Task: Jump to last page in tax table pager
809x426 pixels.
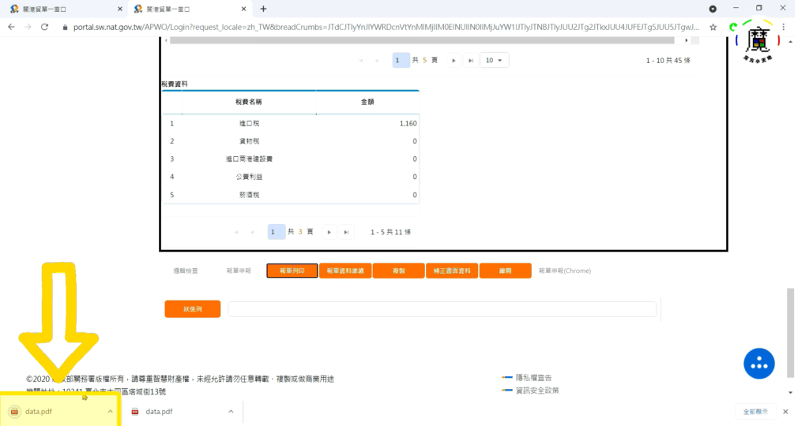Action: click(346, 232)
